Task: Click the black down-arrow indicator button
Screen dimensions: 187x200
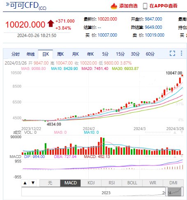Action: pos(33,183)
